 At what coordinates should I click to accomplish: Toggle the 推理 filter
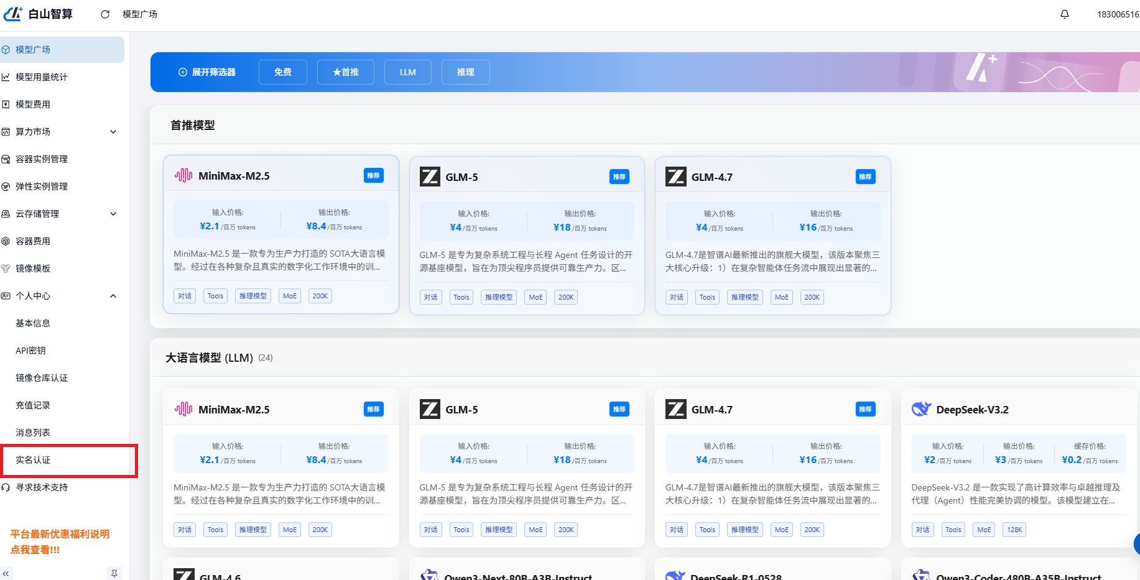click(465, 71)
